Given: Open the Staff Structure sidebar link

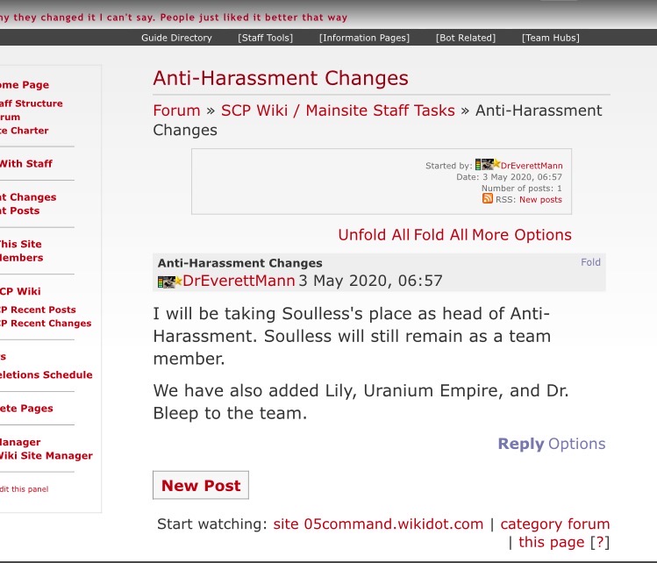Looking at the screenshot, I should 31,103.
